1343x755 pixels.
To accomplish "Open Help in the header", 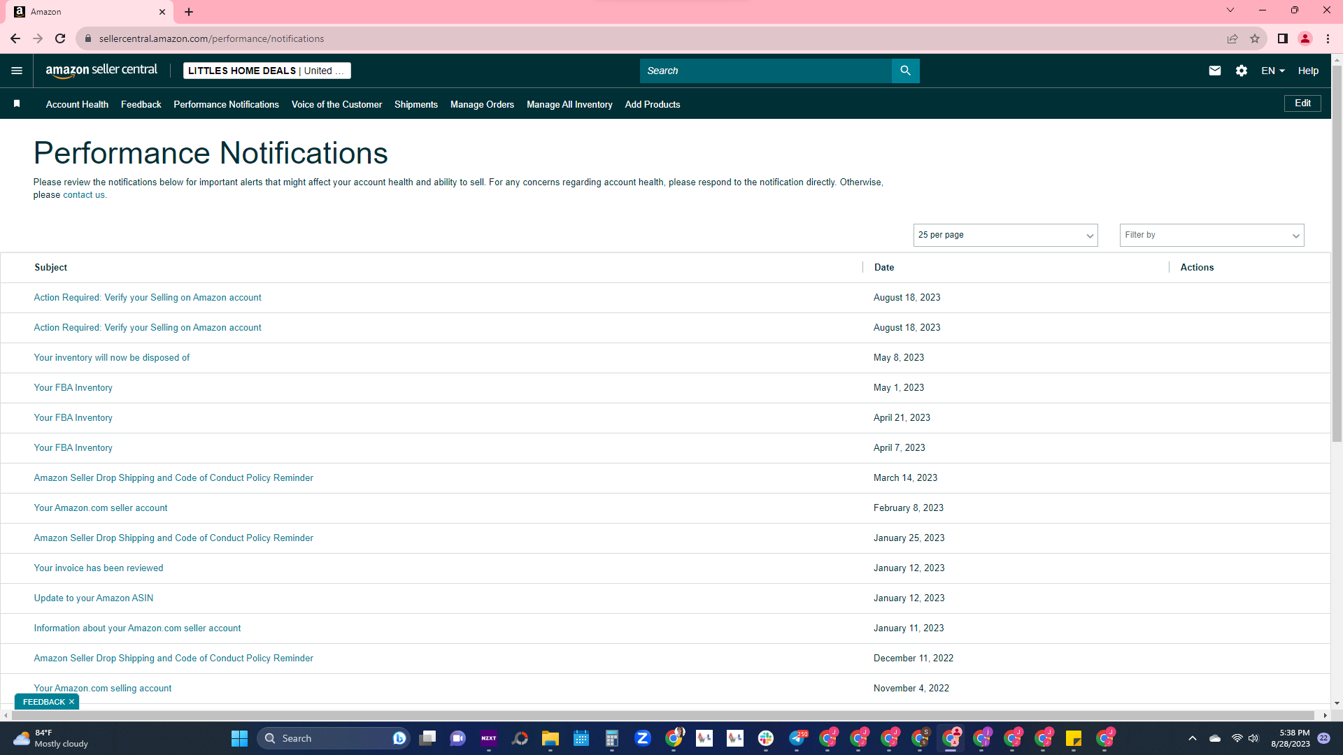I will point(1308,71).
